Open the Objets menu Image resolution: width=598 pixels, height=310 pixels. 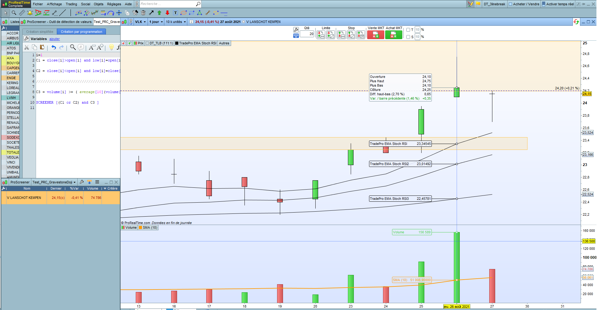(98, 4)
